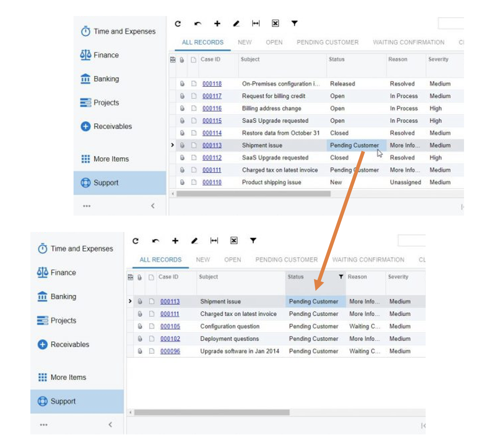Open case 000096 Upgrade software link

pos(169,351)
